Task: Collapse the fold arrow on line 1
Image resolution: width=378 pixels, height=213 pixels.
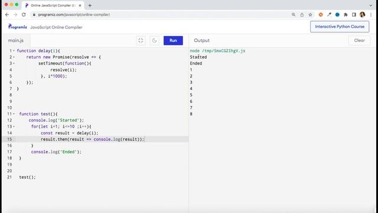Action: [x=14, y=51]
